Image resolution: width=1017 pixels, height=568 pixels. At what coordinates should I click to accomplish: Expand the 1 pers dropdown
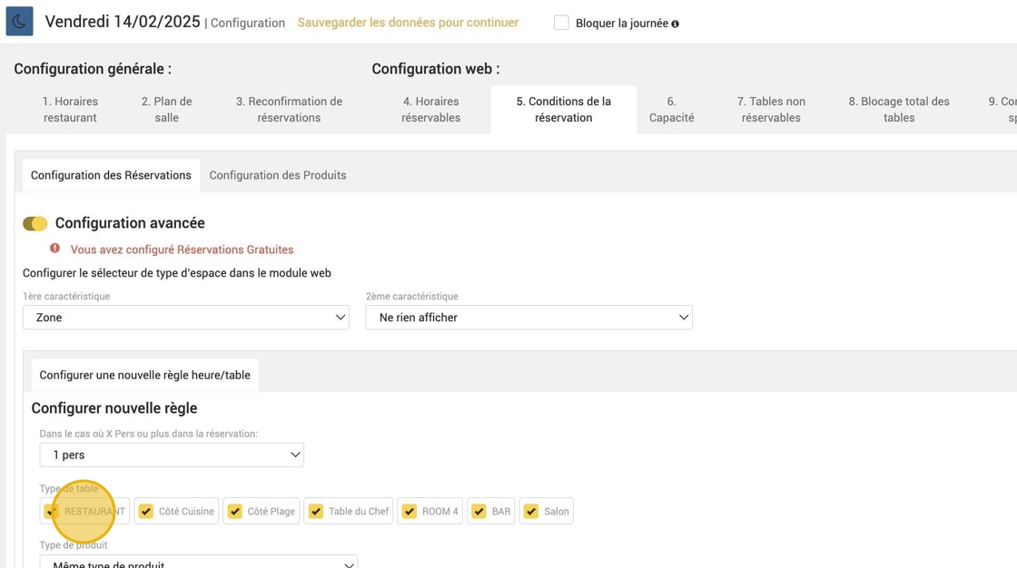pos(172,455)
